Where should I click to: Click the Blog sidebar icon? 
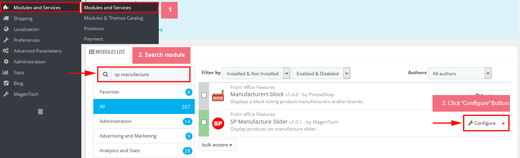pyautogui.click(x=6, y=83)
